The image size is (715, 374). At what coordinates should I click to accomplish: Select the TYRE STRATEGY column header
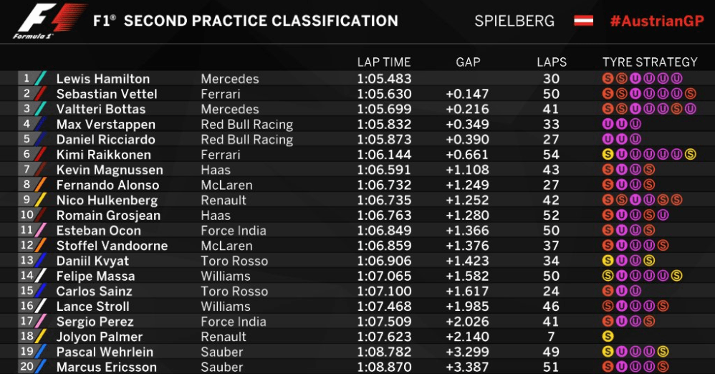(650, 62)
